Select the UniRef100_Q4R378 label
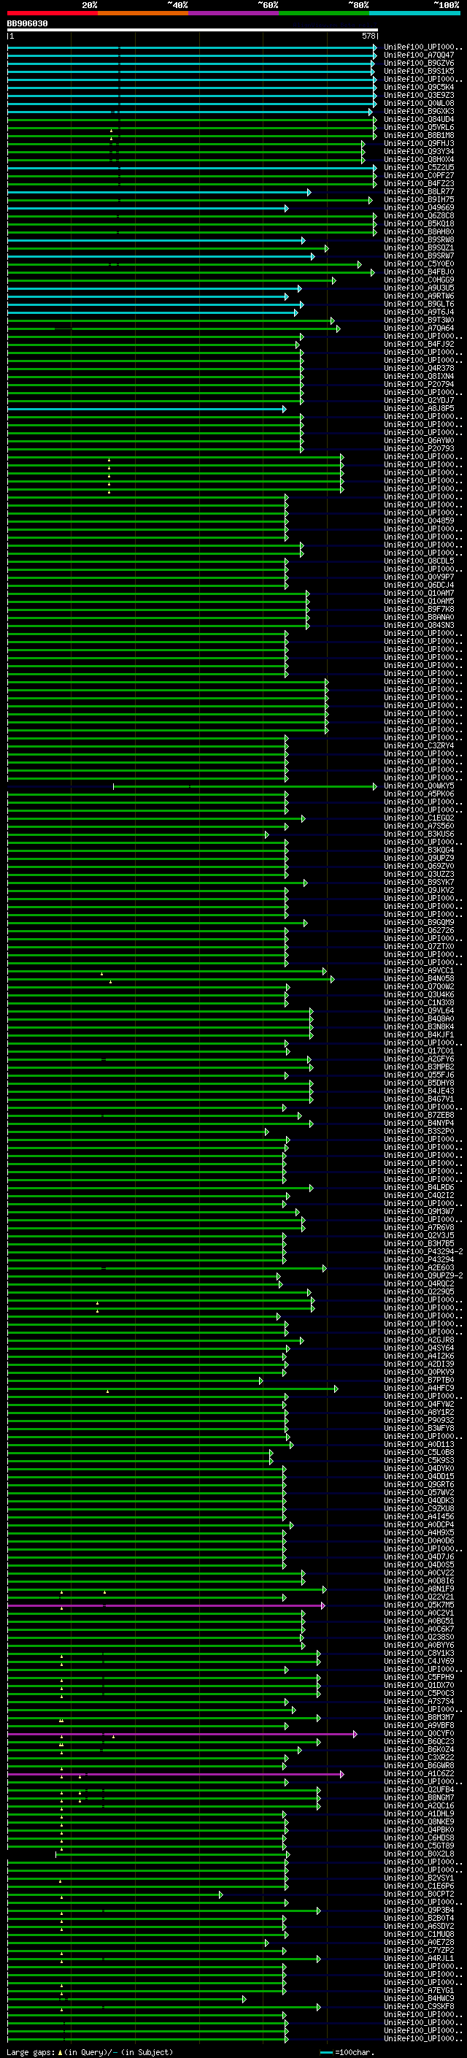 click(x=419, y=368)
